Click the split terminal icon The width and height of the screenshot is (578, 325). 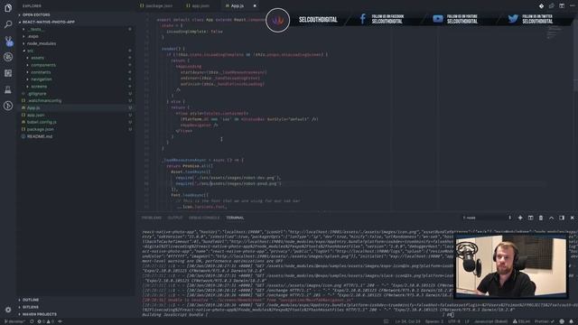point(530,218)
